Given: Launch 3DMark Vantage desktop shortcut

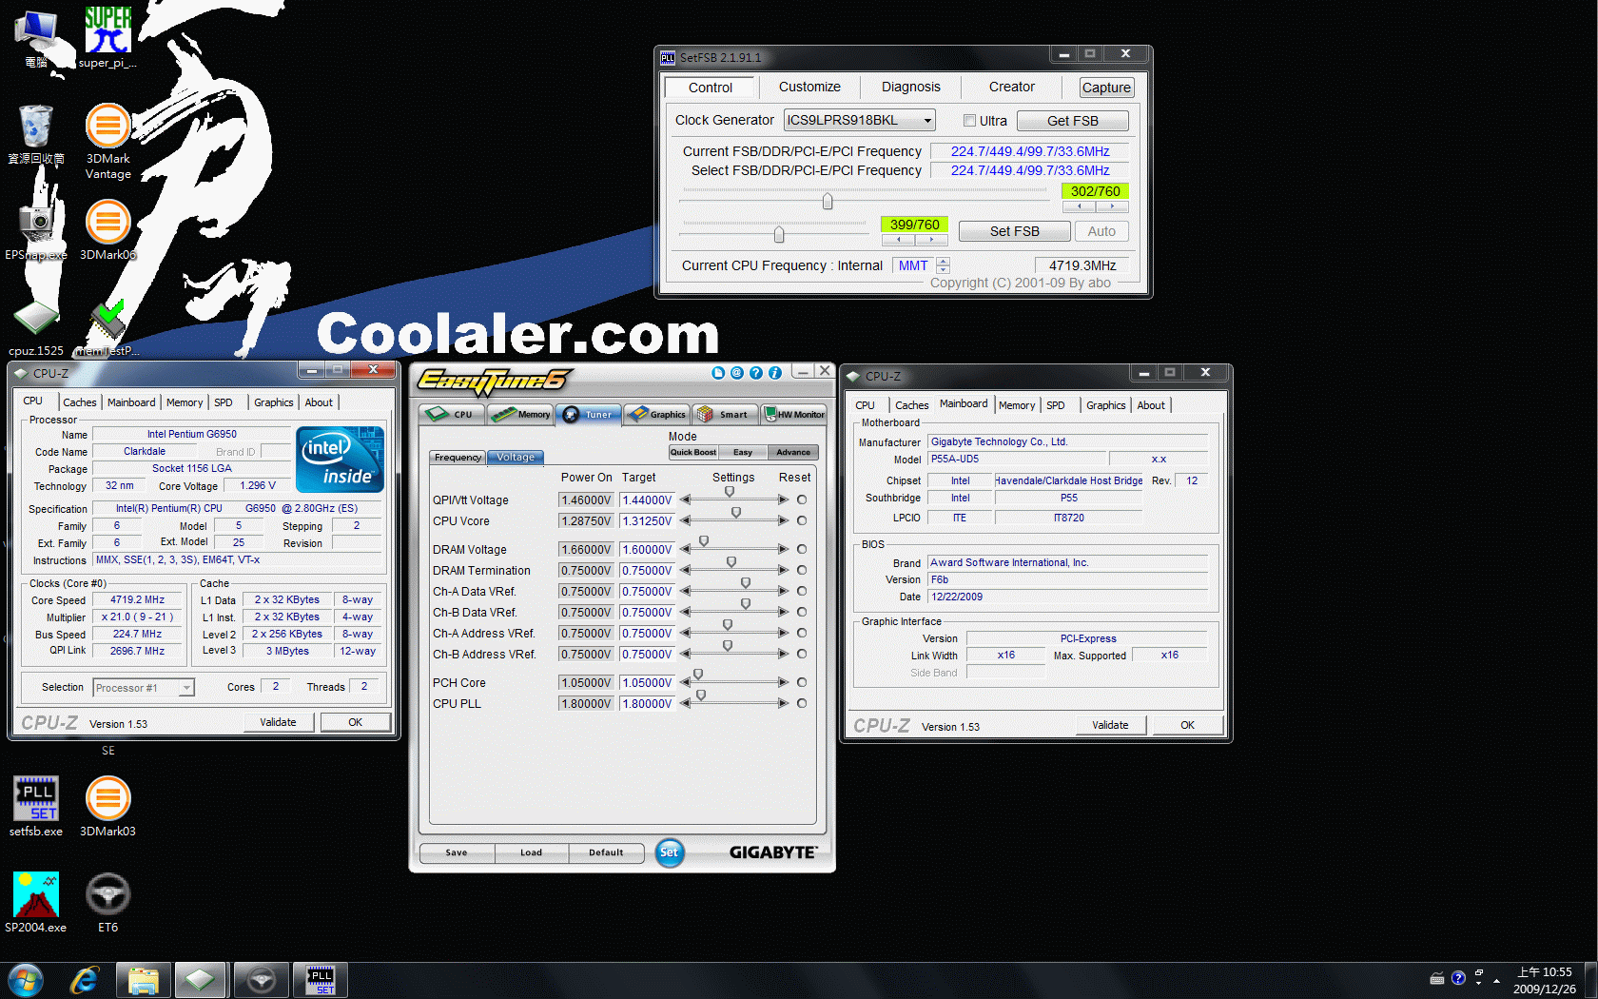Looking at the screenshot, I should tap(107, 141).
